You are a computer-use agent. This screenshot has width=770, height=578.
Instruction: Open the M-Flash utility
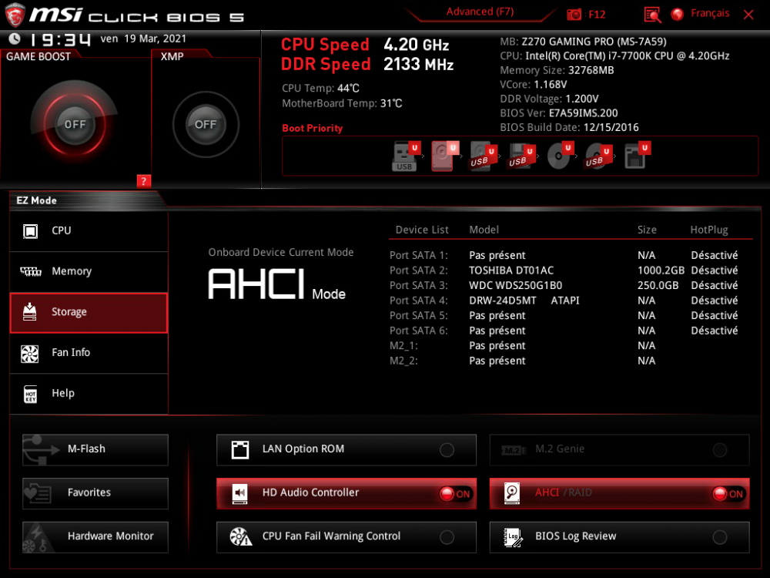[x=95, y=449]
